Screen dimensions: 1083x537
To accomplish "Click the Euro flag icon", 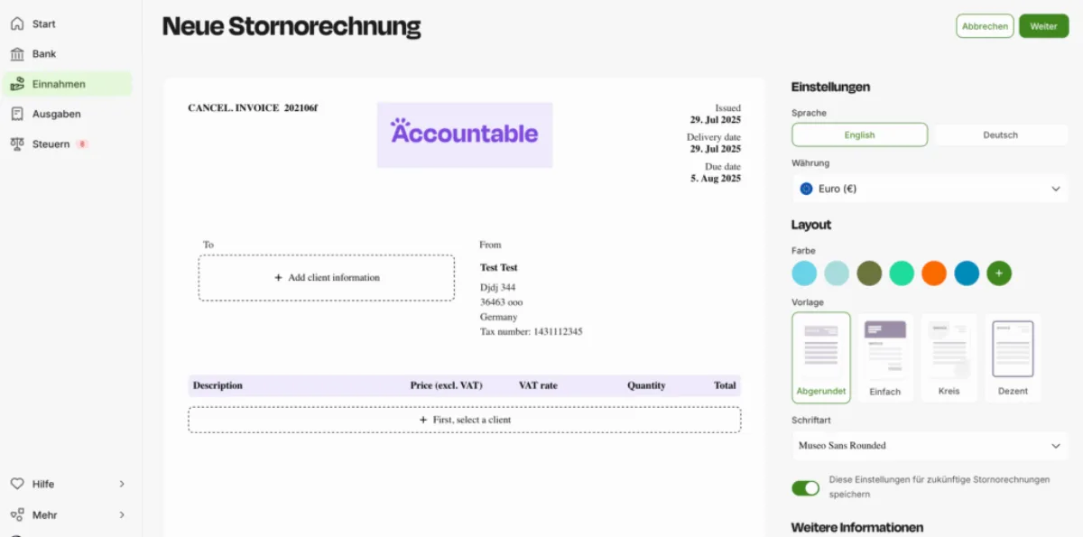I will click(806, 189).
